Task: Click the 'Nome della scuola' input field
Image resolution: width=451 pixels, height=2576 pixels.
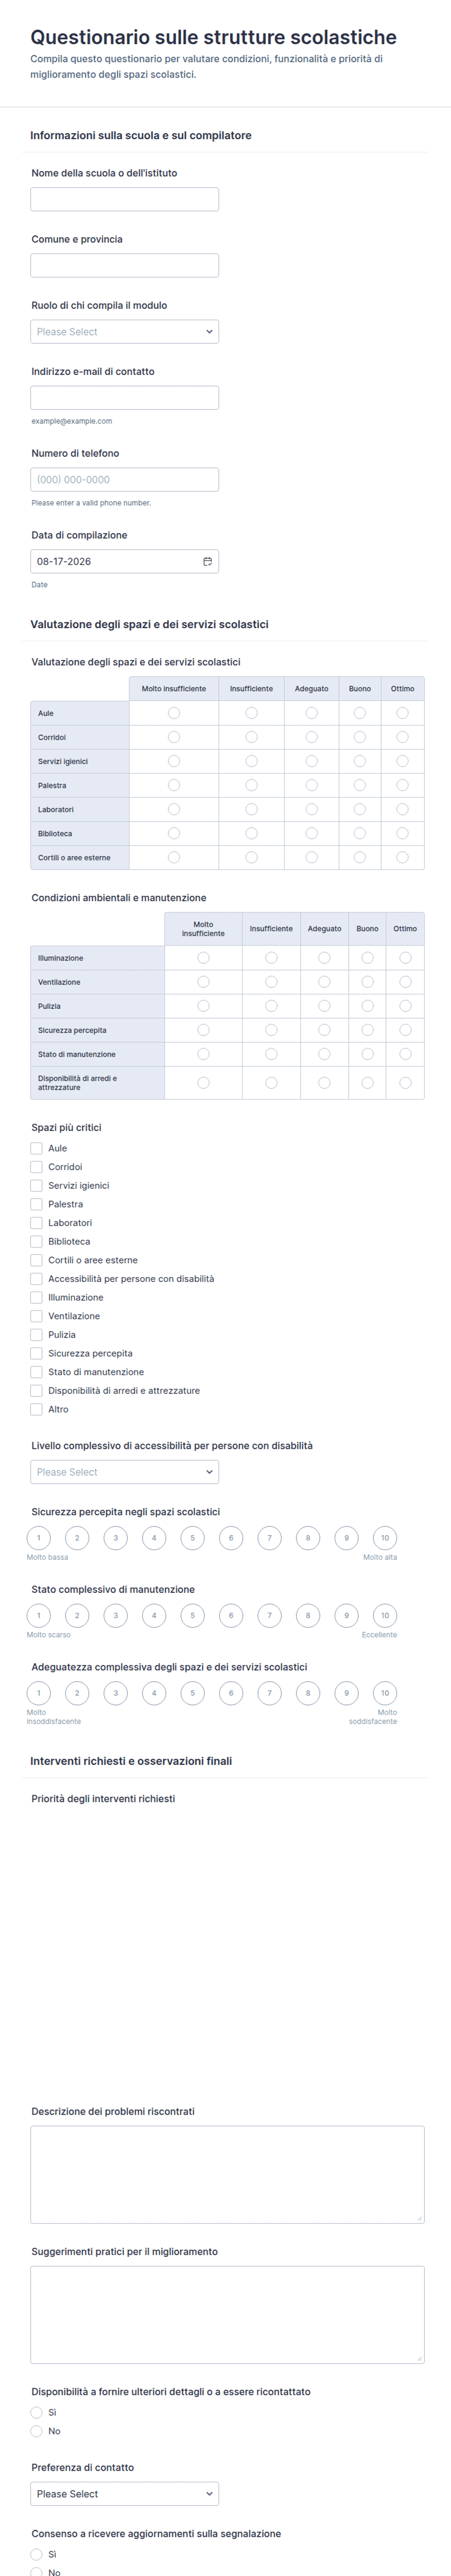Action: [124, 199]
